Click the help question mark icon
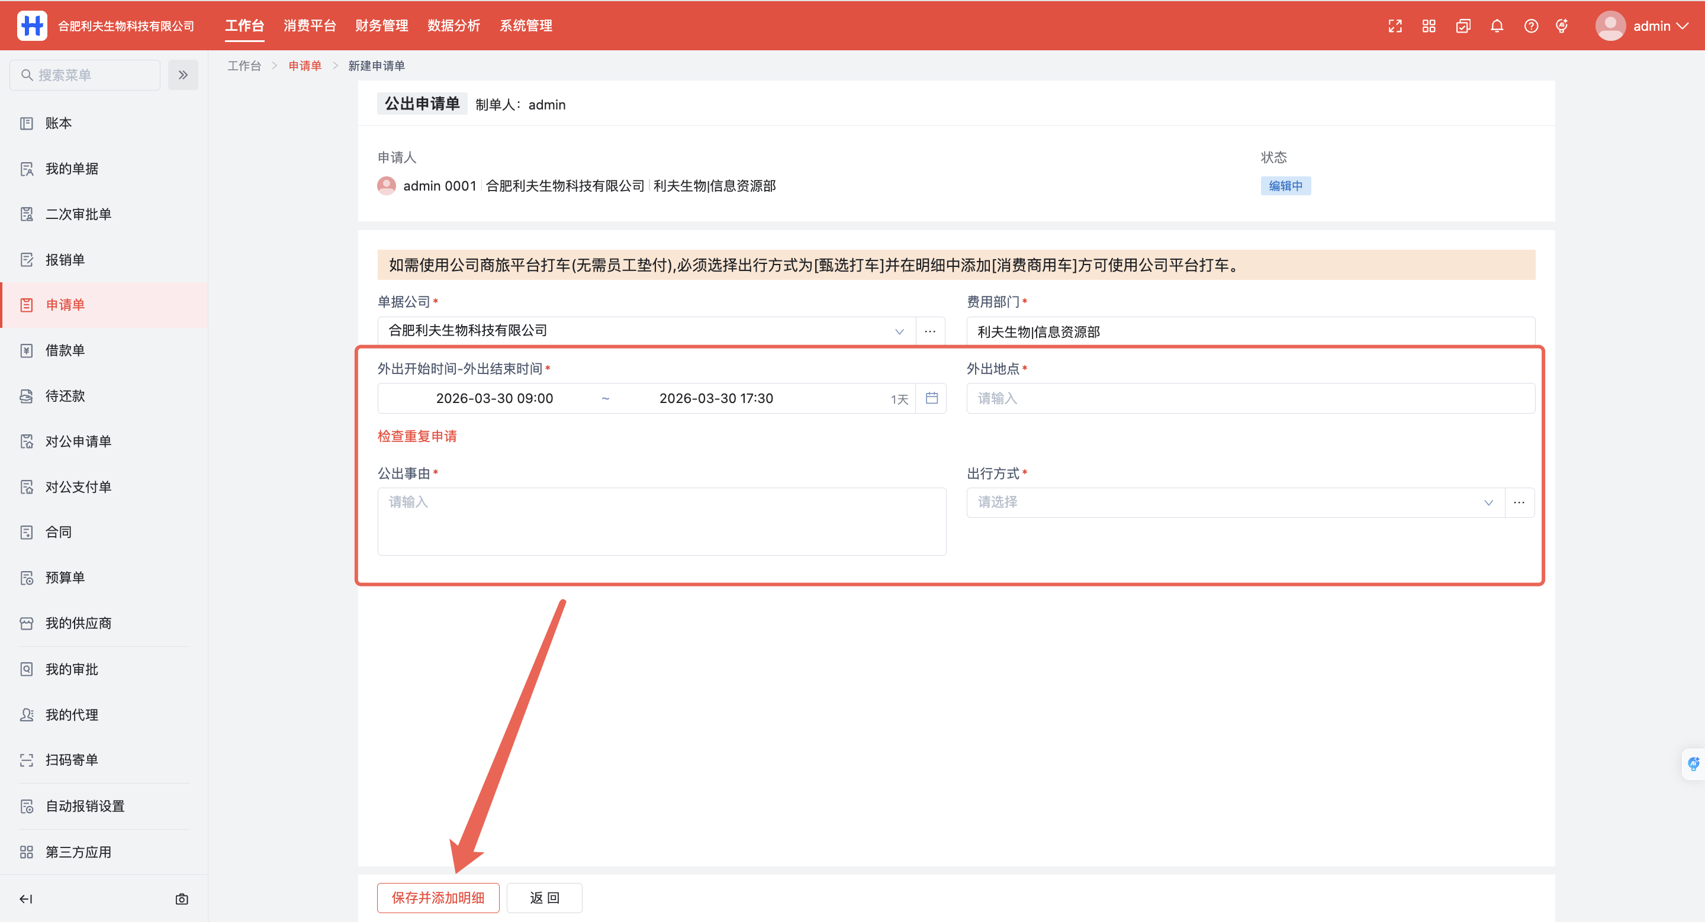 [x=1530, y=26]
